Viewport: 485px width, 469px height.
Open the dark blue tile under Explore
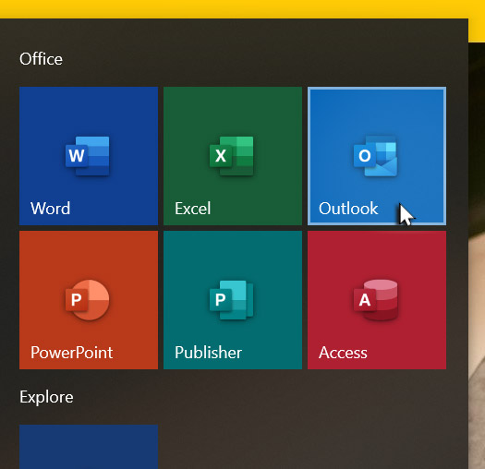pos(89,447)
